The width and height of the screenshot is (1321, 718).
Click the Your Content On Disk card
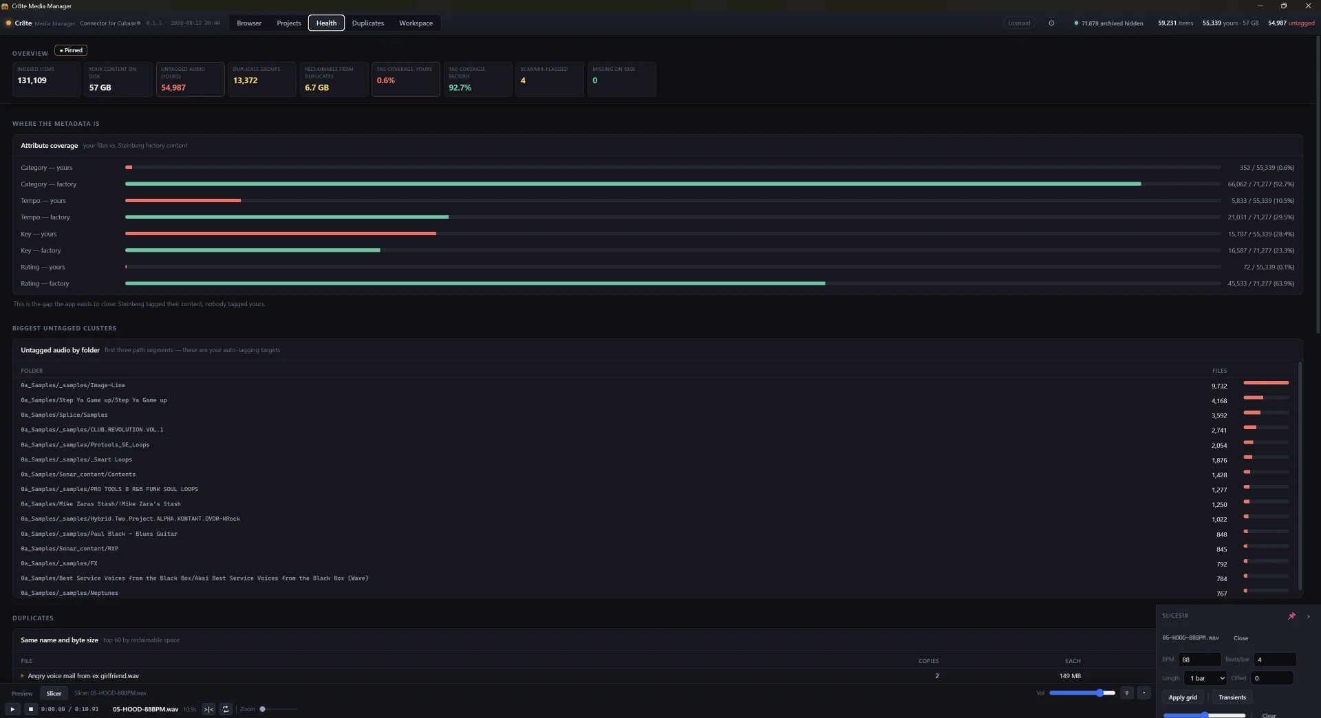tap(118, 79)
